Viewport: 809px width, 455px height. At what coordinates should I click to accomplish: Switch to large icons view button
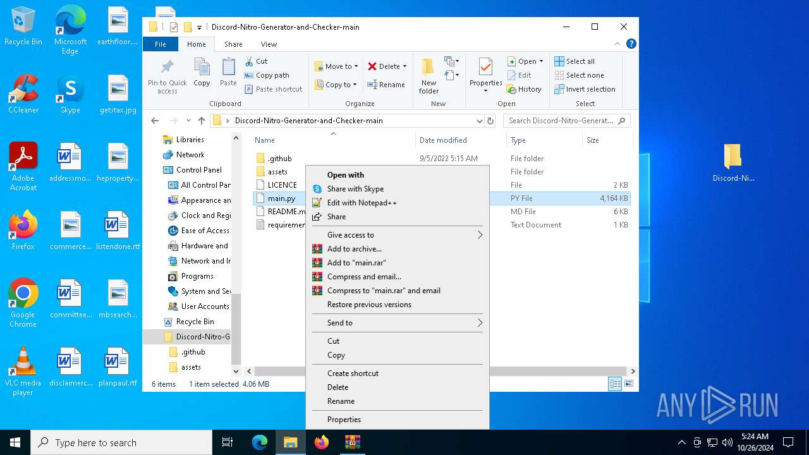(629, 384)
